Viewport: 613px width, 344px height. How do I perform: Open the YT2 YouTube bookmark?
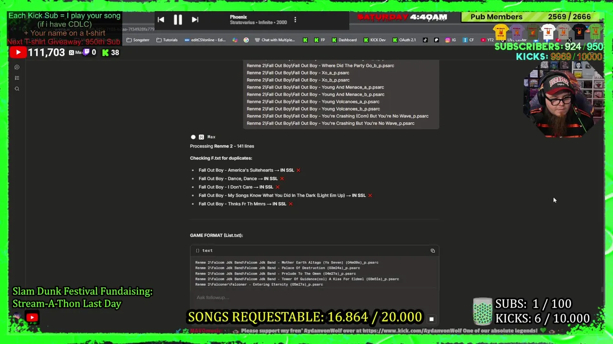click(488, 40)
